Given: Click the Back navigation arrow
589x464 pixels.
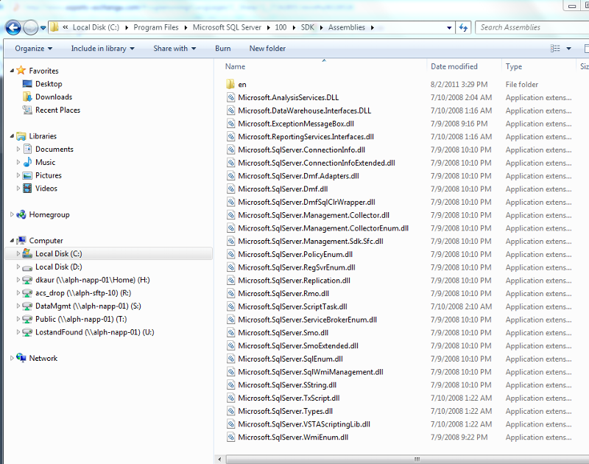Looking at the screenshot, I should click(x=13, y=27).
